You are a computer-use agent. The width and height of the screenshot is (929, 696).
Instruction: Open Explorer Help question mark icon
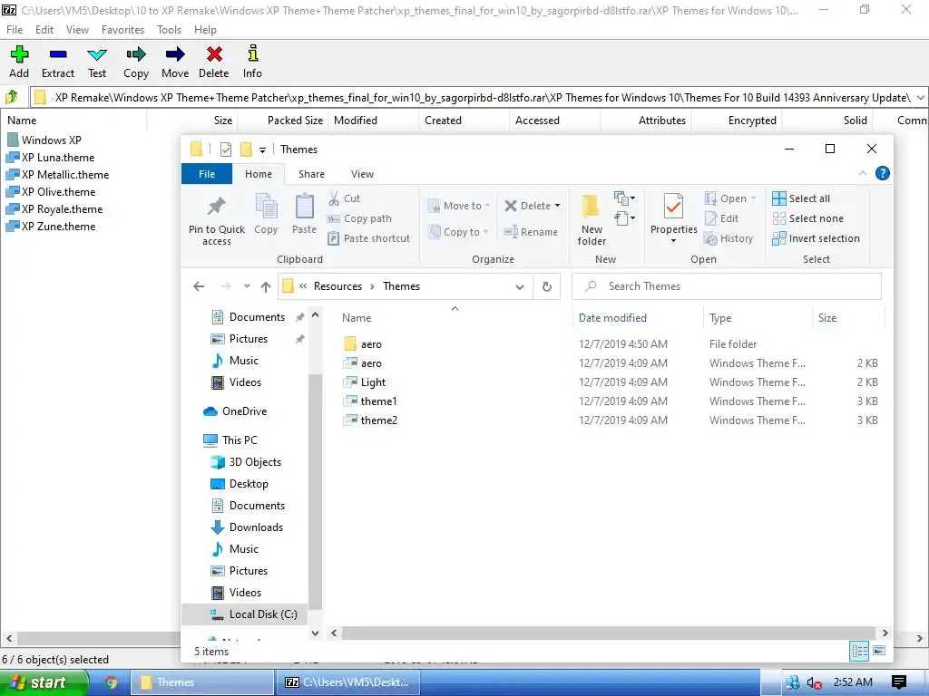coord(882,173)
